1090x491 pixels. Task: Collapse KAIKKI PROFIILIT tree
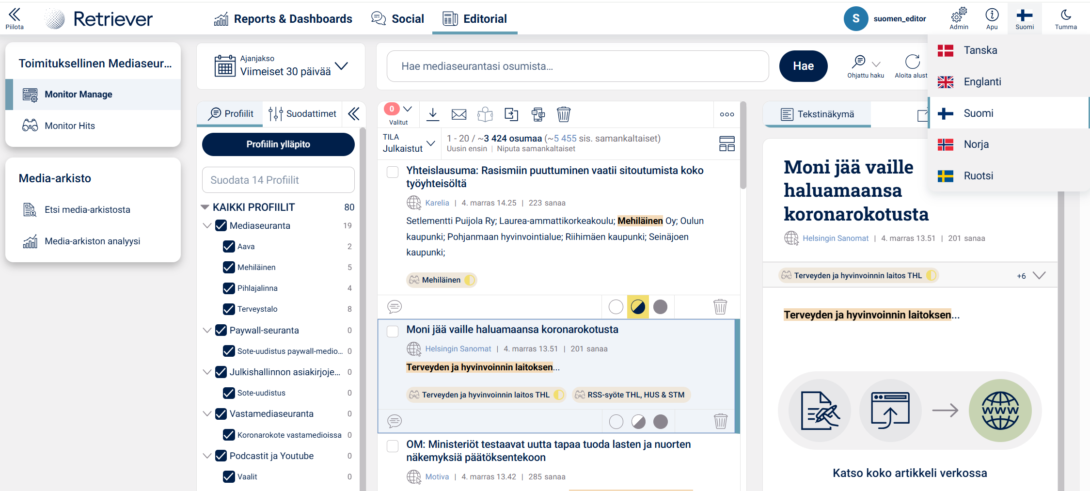205,207
